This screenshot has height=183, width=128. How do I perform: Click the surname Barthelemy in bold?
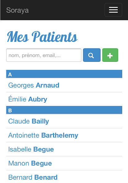click(x=60, y=135)
